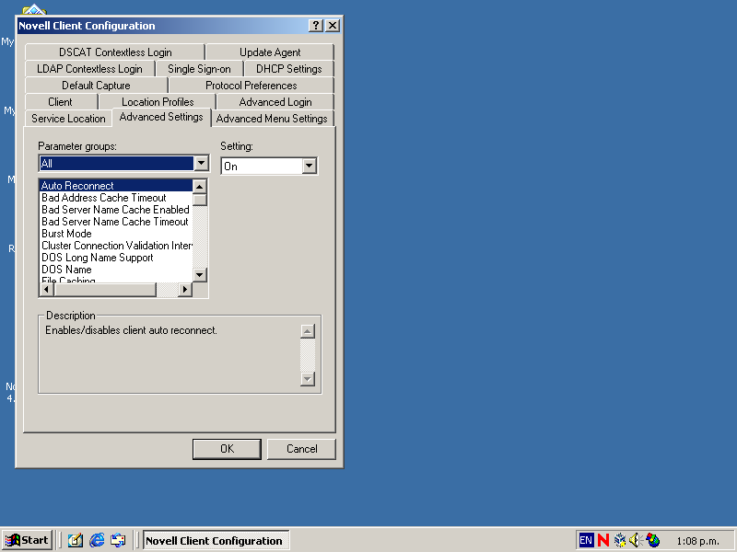
Task: Click the parameter list vertical scroll thumb
Action: click(x=200, y=200)
